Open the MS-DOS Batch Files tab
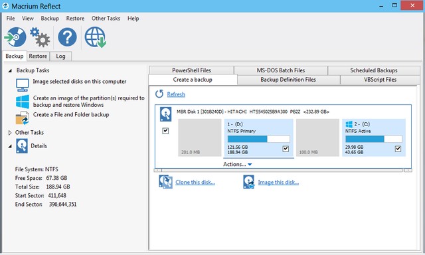 click(281, 70)
